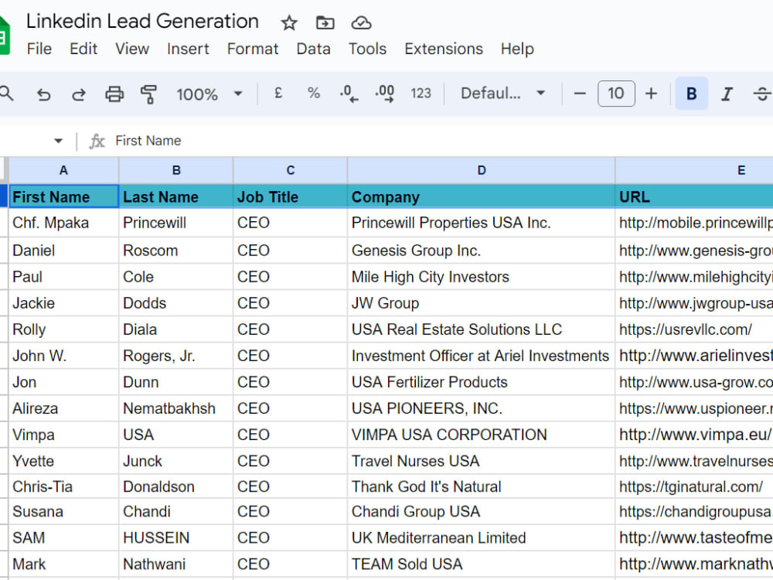Open the Default font dropdown
773x580 pixels.
[x=502, y=94]
